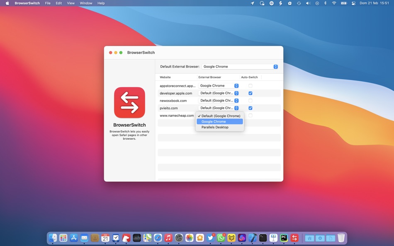Select Google Chrome in popup menu
This screenshot has height=246, width=394.
220,121
